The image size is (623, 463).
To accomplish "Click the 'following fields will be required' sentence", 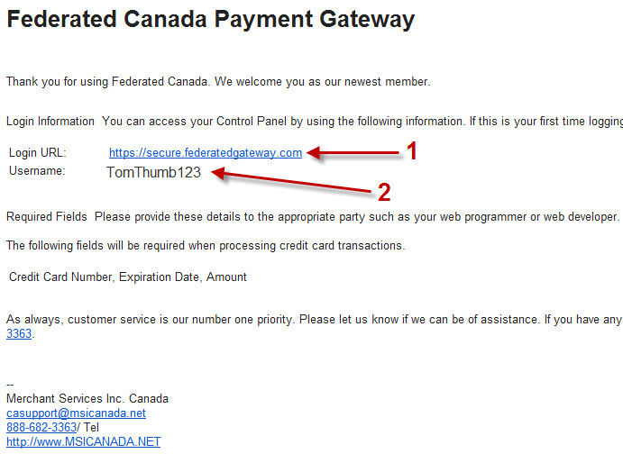I will coord(206,245).
